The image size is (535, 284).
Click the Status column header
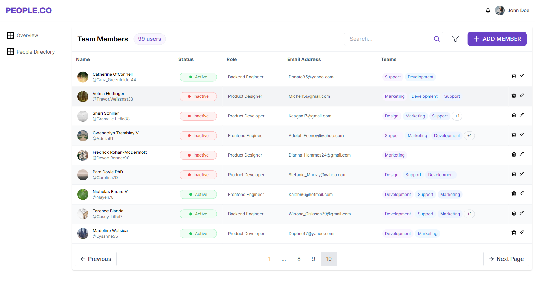pos(186,59)
